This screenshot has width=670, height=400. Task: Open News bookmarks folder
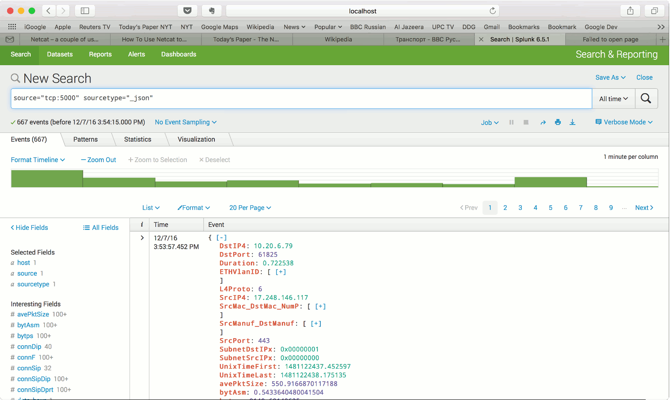pyautogui.click(x=294, y=27)
